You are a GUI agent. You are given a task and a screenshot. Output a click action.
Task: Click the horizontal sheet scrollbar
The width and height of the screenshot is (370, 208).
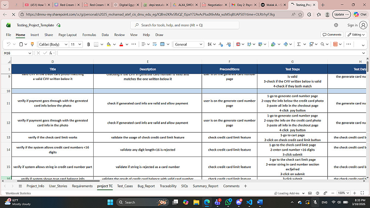click(58, 181)
